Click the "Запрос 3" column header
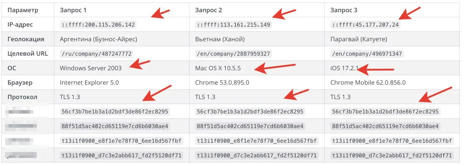 point(344,10)
